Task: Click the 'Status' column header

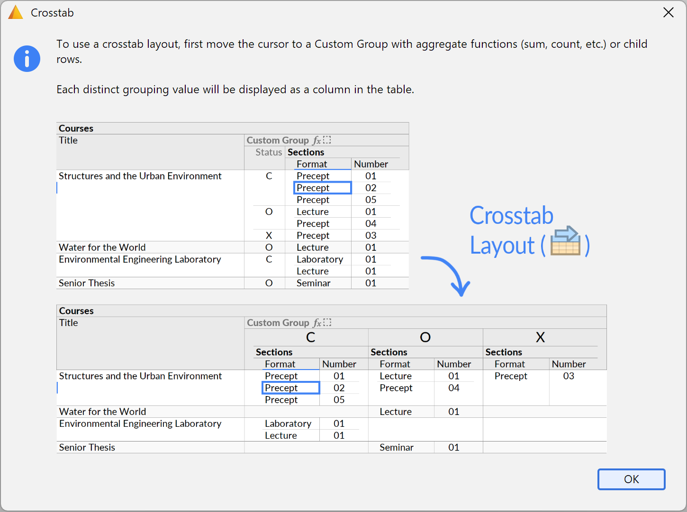Action: (x=269, y=152)
